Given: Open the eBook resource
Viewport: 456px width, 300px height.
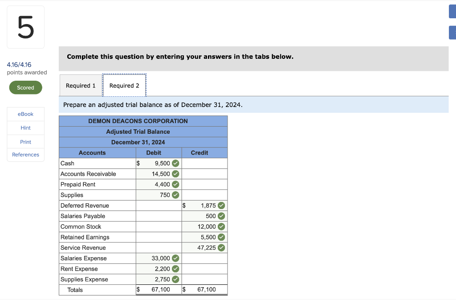Looking at the screenshot, I should click(x=25, y=114).
